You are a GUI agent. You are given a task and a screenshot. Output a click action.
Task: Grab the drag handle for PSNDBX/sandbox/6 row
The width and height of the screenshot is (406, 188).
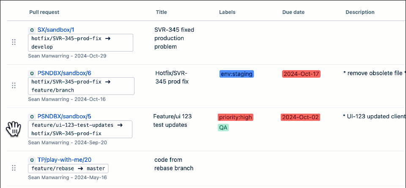(14, 85)
